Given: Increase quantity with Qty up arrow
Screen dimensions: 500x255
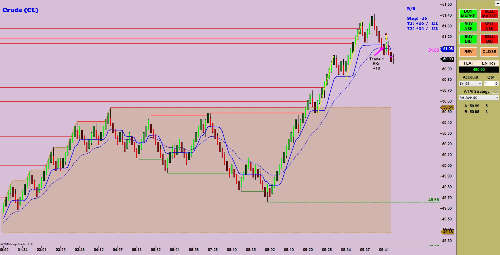Looking at the screenshot, I should tap(497, 82).
